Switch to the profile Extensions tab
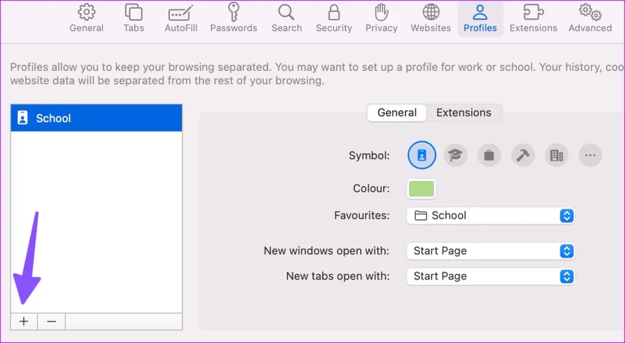 point(463,113)
